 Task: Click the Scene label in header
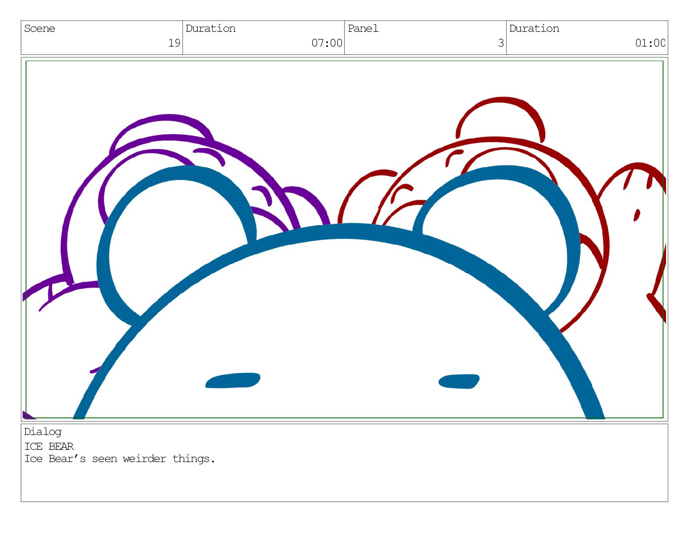tap(40, 29)
